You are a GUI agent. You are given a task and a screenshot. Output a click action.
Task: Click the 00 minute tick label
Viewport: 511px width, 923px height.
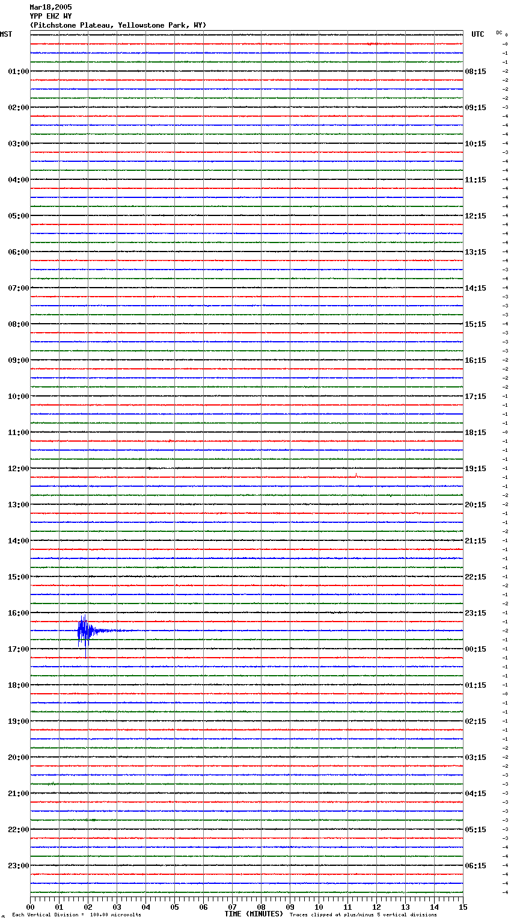pyautogui.click(x=30, y=907)
